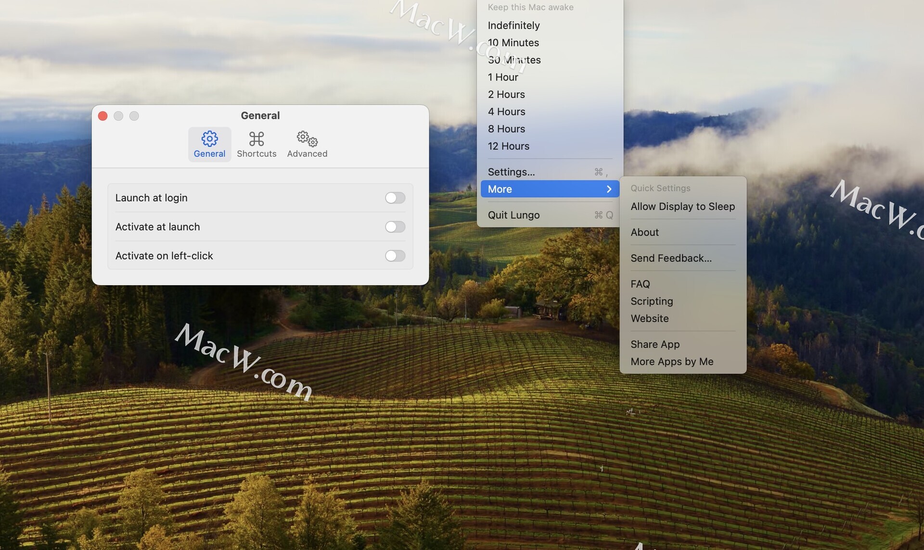924x550 pixels.
Task: Switch to the Shortcuts command icon tab
Action: [x=257, y=144]
